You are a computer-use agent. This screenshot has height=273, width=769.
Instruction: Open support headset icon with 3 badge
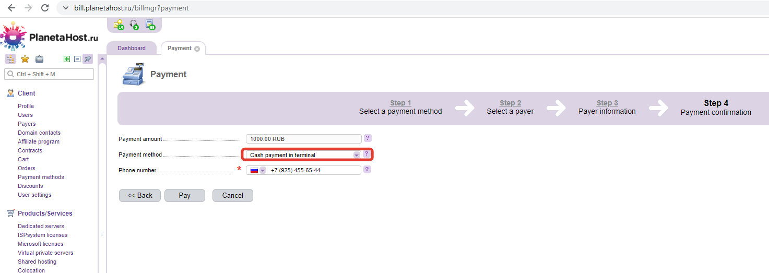134,25
